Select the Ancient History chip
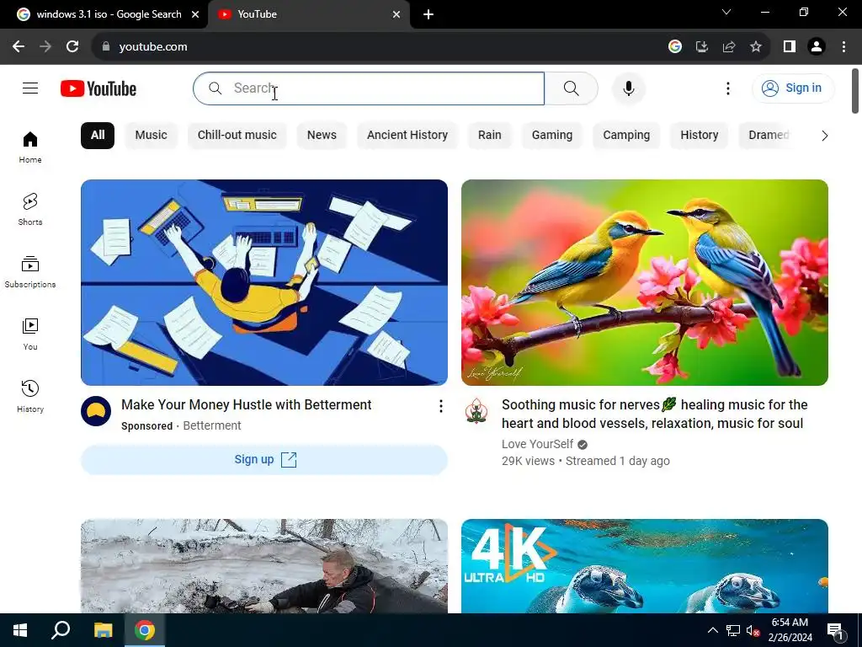The width and height of the screenshot is (862, 647). pyautogui.click(x=407, y=136)
